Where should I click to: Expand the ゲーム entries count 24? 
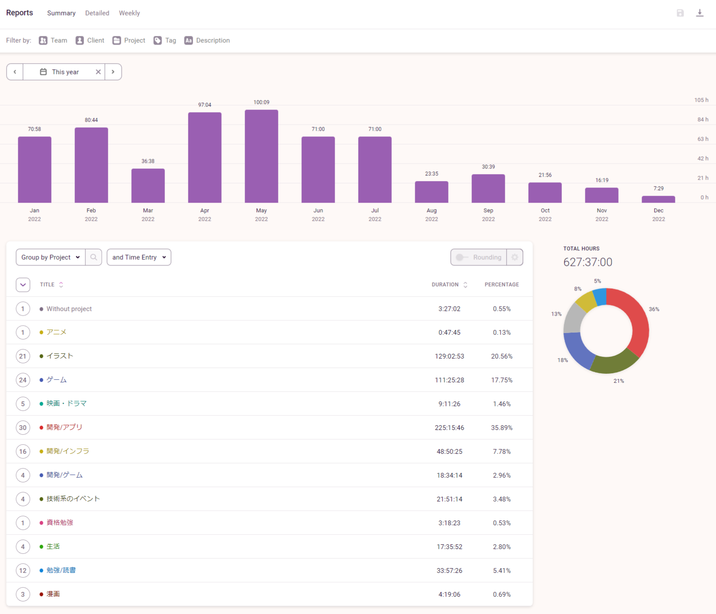tap(23, 380)
